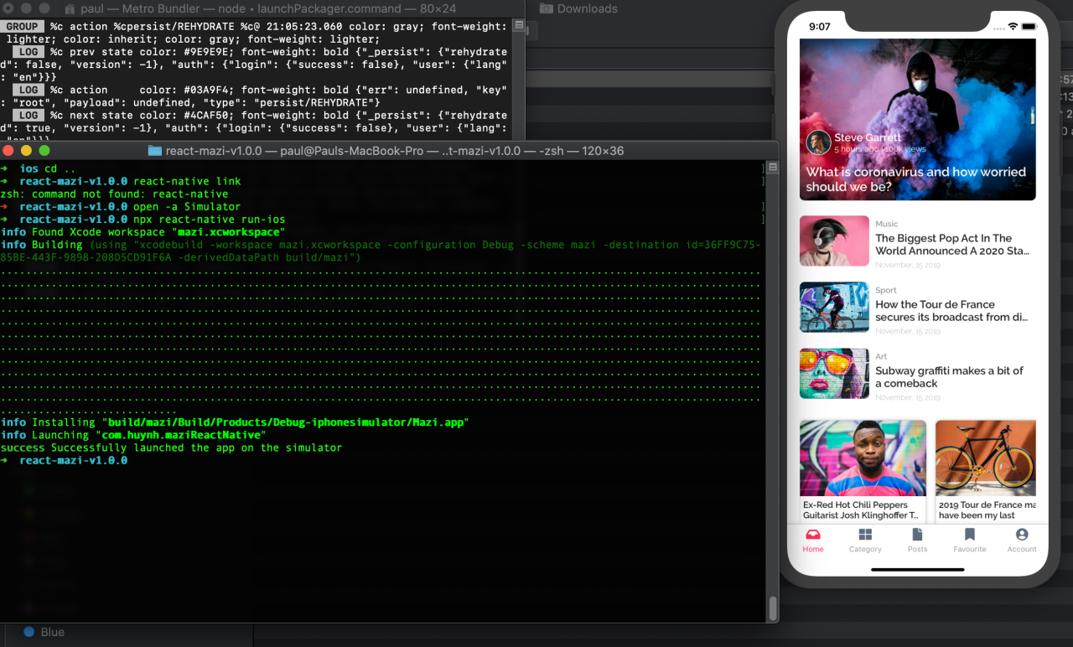Open the Account profile icon

click(1022, 535)
